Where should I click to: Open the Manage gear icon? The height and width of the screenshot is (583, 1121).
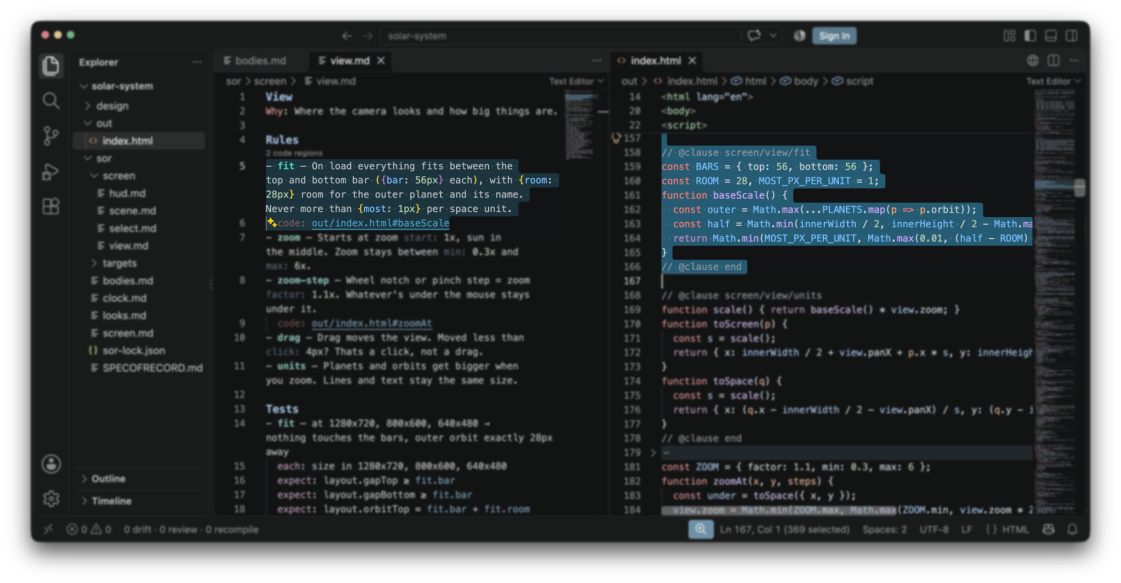pos(51,499)
